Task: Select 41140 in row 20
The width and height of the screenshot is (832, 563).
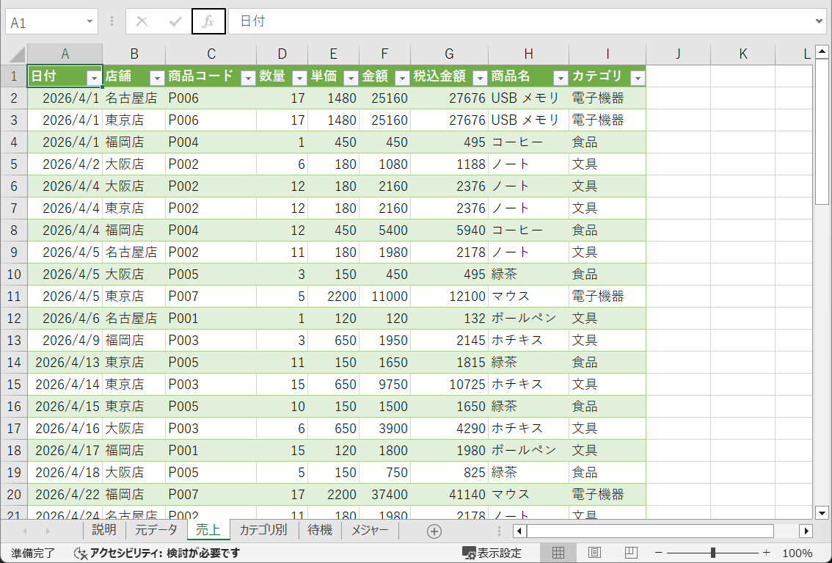Action: tap(450, 495)
